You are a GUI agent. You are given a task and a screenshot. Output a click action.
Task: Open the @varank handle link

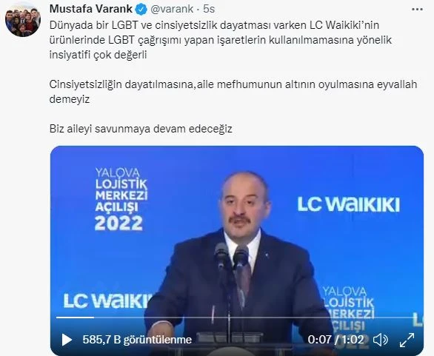[x=172, y=9]
